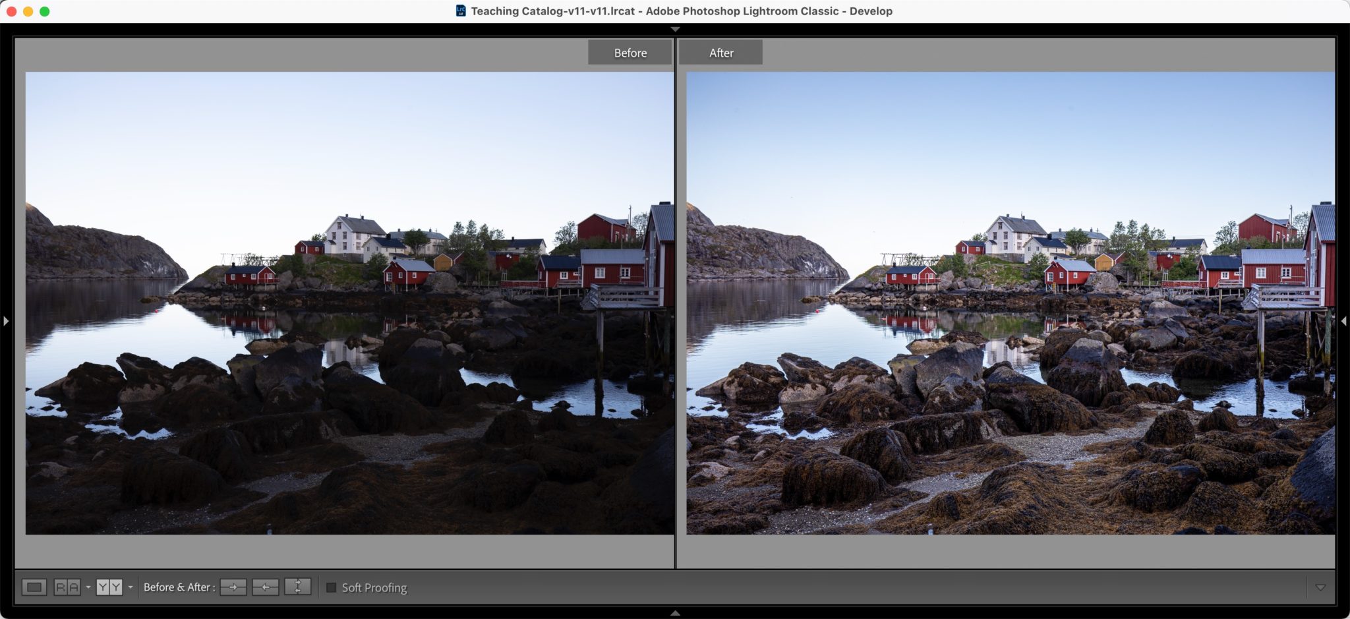1350x619 pixels.
Task: Open the Before/After view options dropdown
Action: (x=131, y=587)
